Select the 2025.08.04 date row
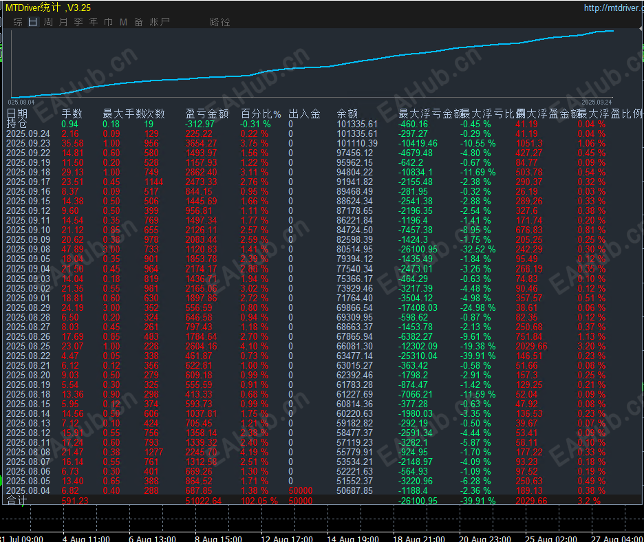Screen dimensions: 644x542 click(28, 490)
